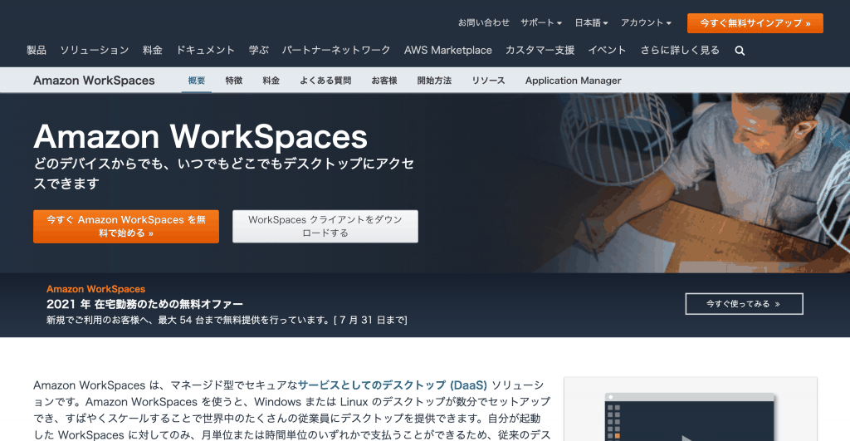Select the リソース tab
The image size is (850, 441).
click(488, 81)
